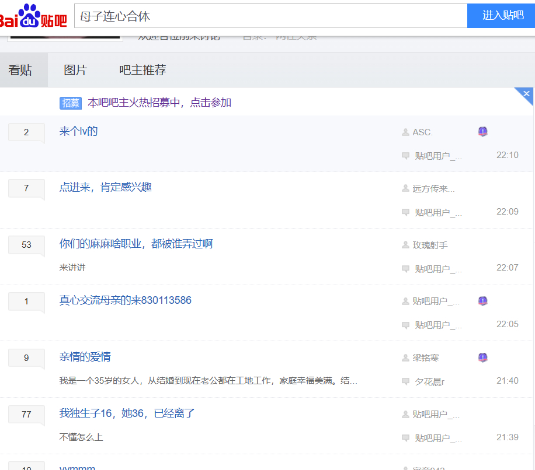
Task: Click the member badge next to 梁铭寒
Action: [x=482, y=357]
